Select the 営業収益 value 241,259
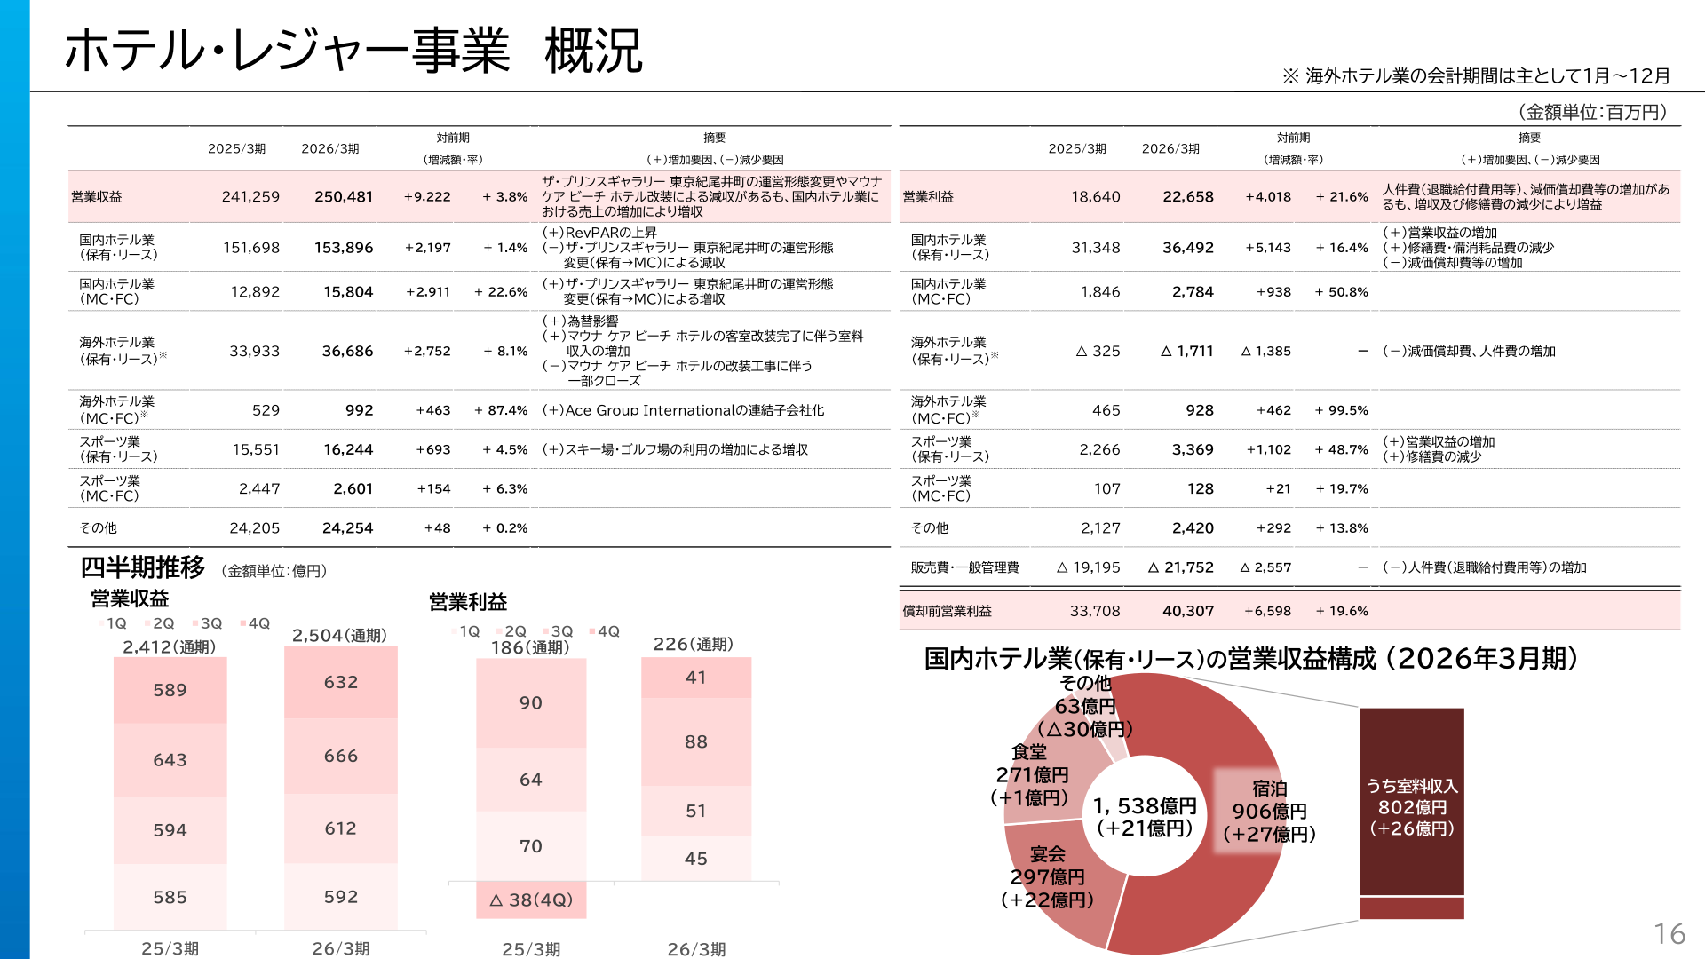The width and height of the screenshot is (1705, 959). [x=250, y=196]
